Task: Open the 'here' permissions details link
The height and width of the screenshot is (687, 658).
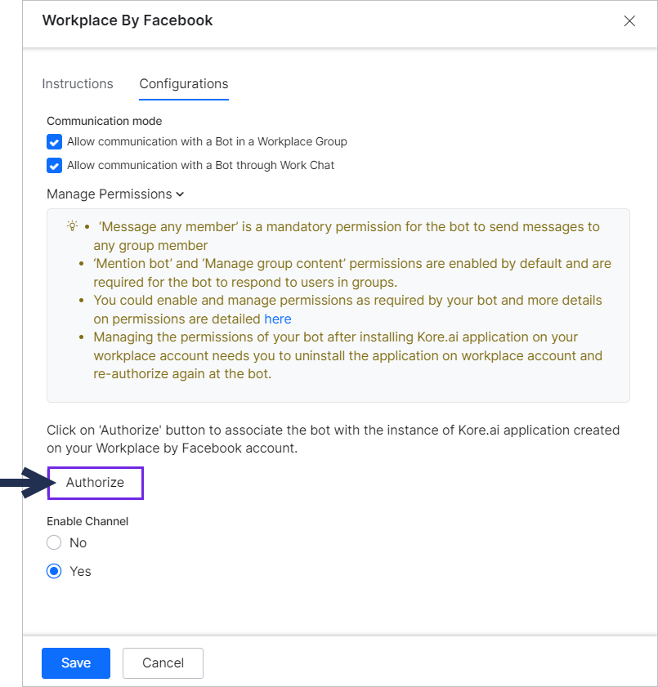Action: click(x=278, y=319)
